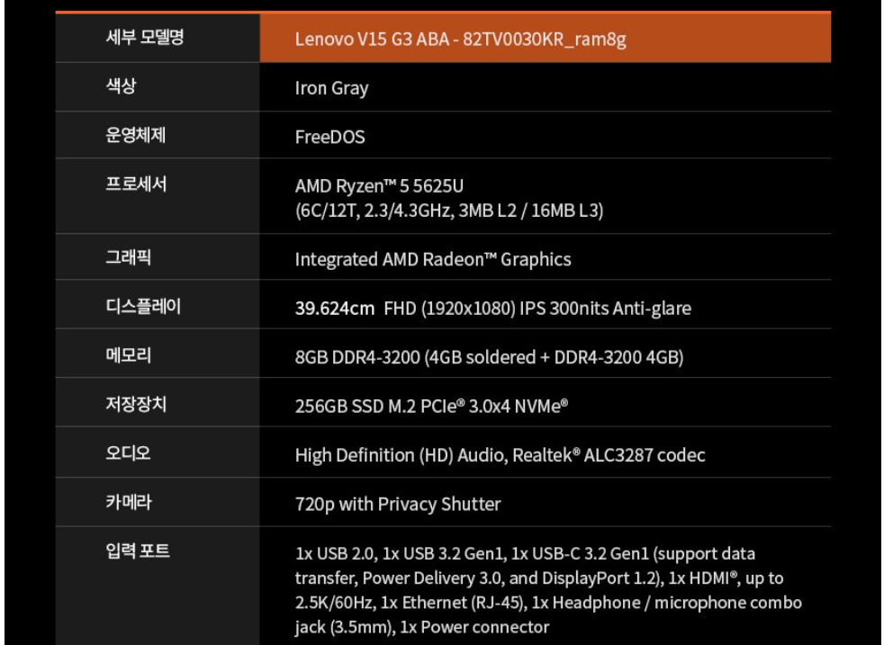Select the 'Iron Gray' color value

[x=331, y=88]
